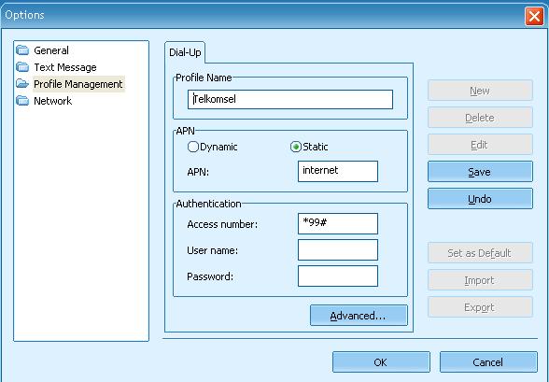Screen dimensions: 549x382
Task: Click the greyed-out Edit button
Action: 480,145
